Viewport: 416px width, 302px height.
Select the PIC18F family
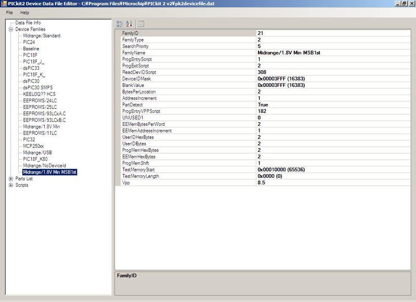30,55
